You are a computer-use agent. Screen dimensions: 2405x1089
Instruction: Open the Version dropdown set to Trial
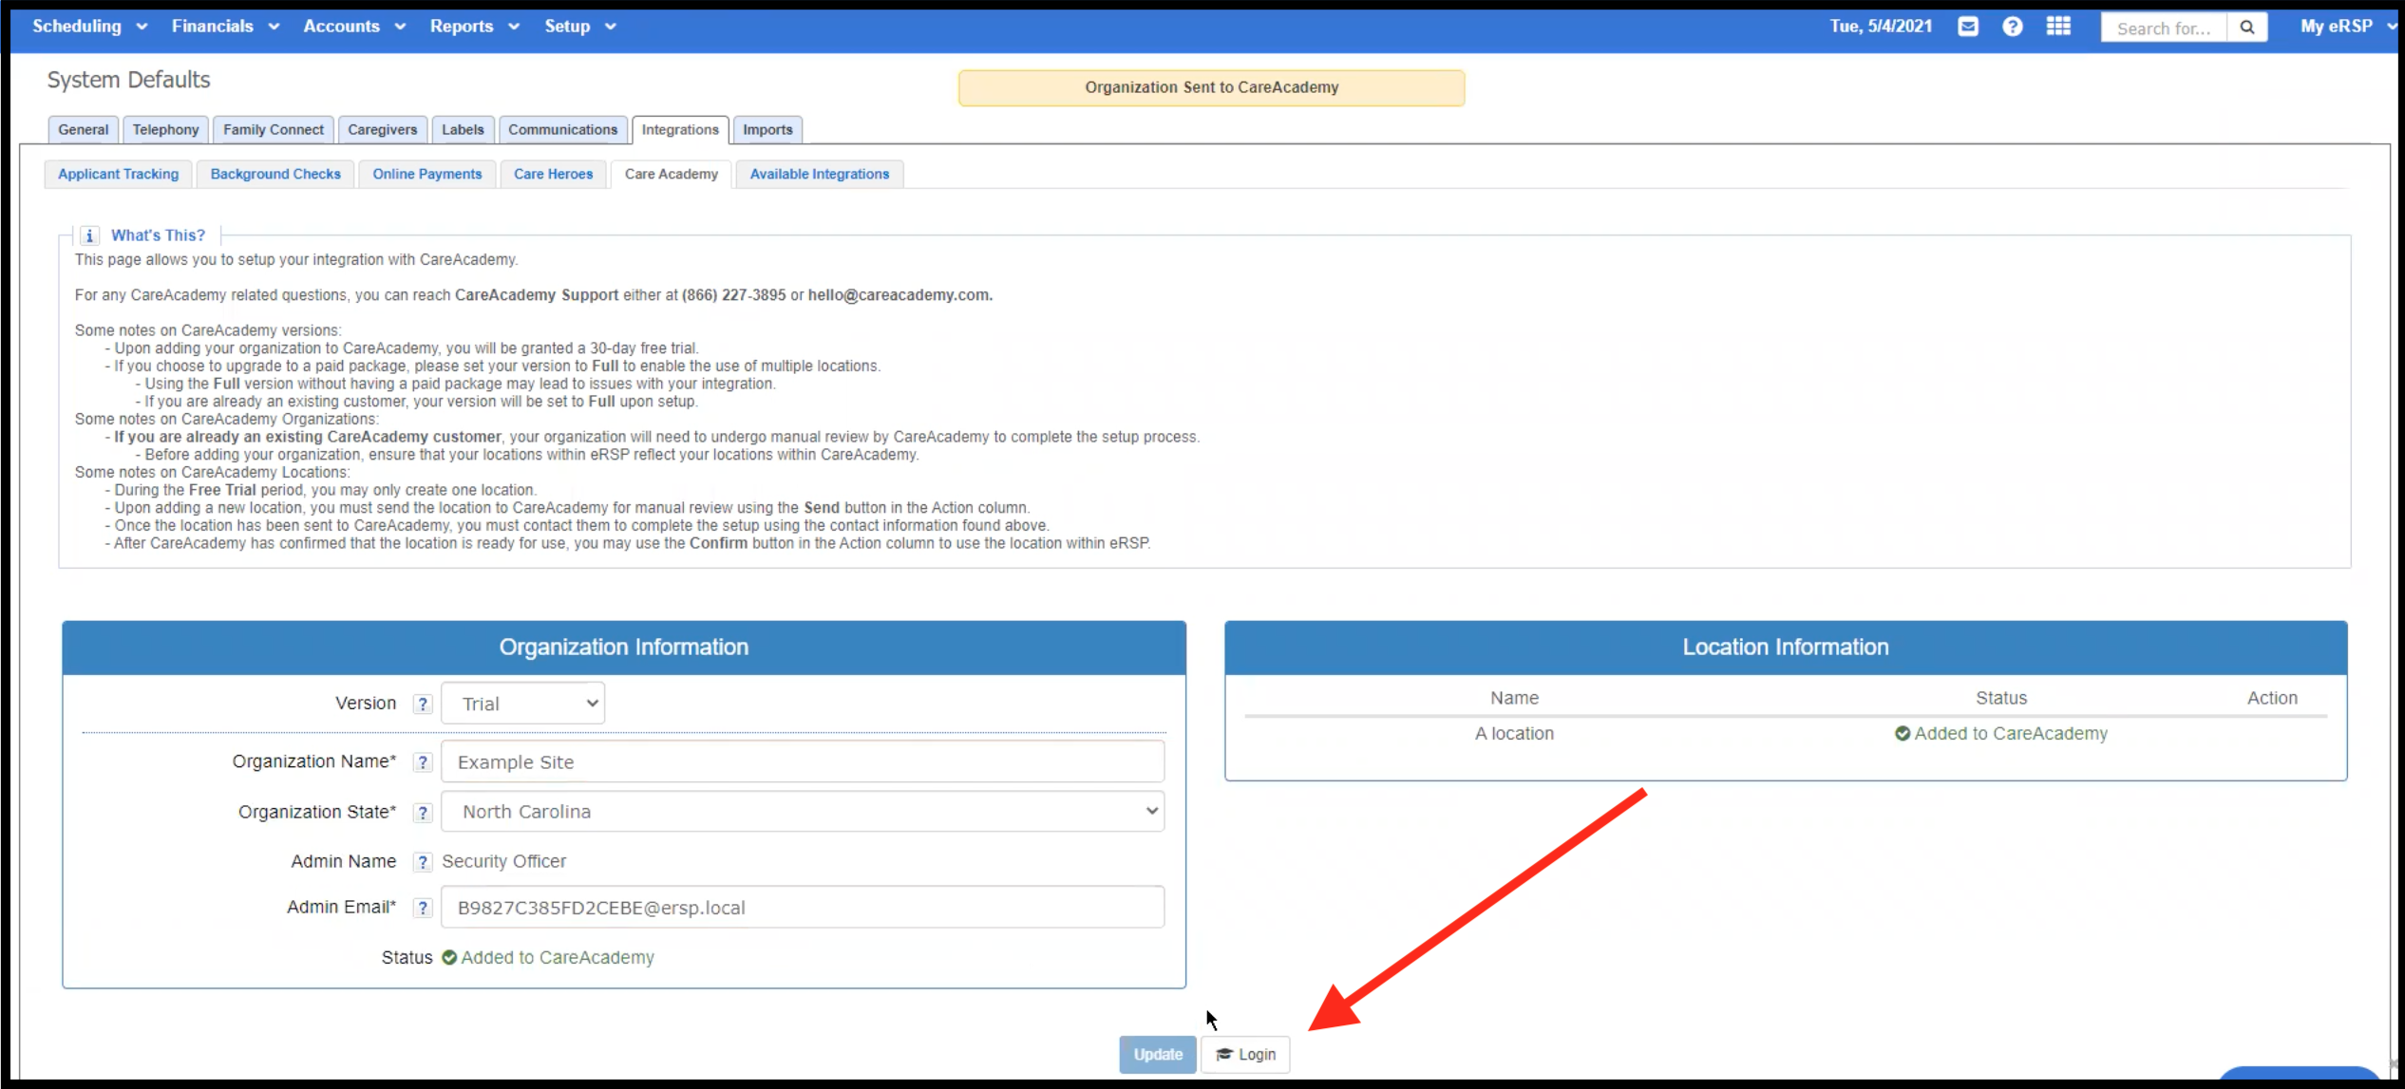point(523,704)
